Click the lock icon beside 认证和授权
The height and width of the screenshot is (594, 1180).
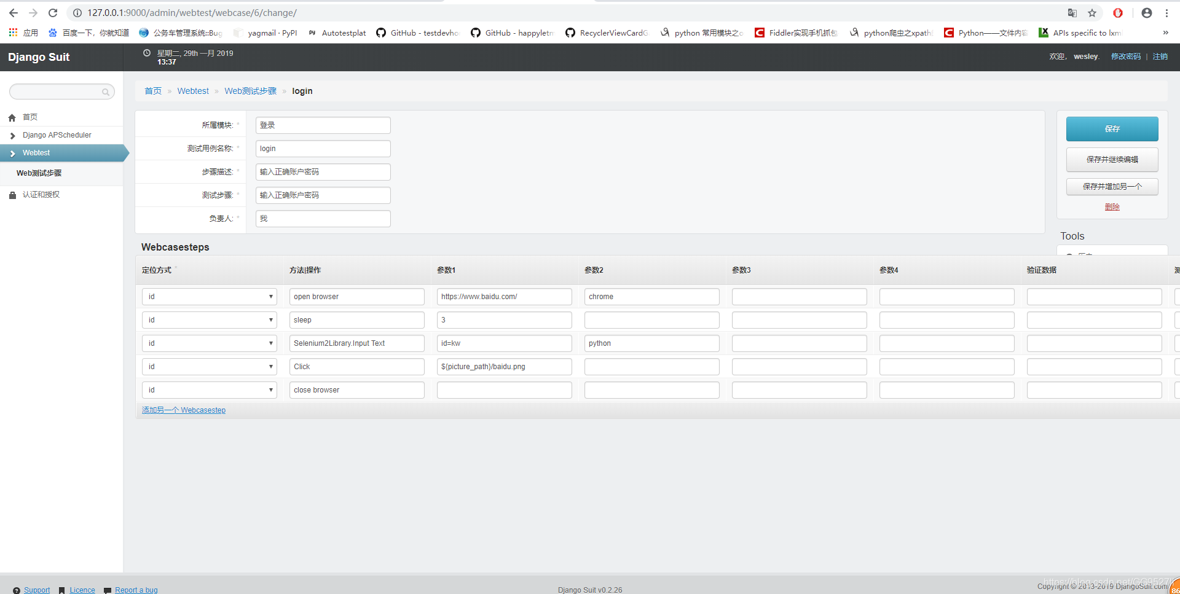(x=12, y=195)
